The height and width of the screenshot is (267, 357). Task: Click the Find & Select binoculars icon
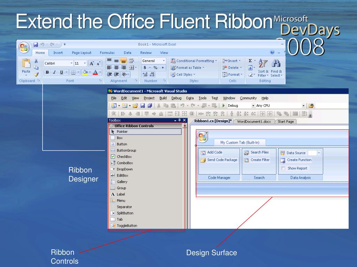click(276, 63)
